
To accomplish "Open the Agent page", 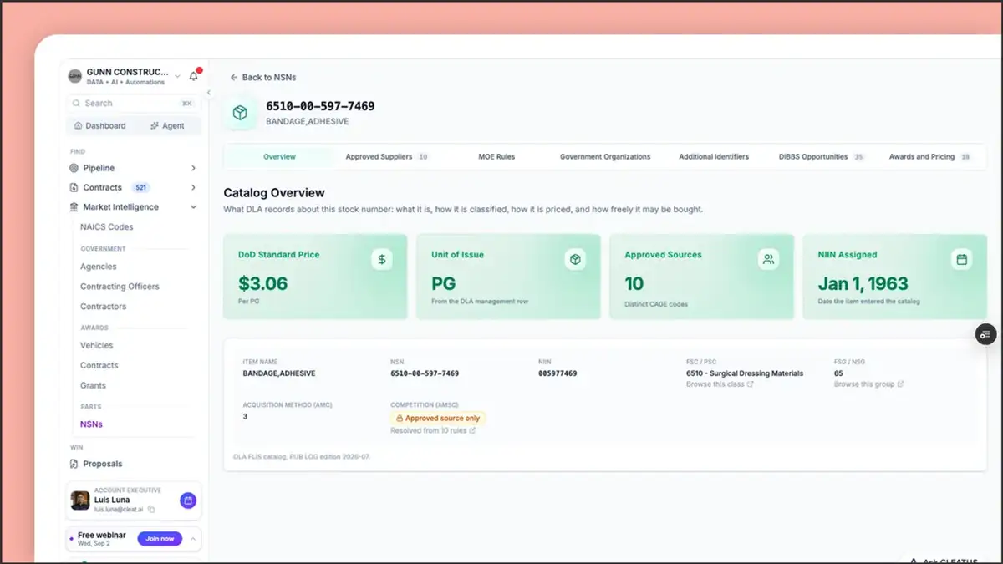I will (x=167, y=126).
